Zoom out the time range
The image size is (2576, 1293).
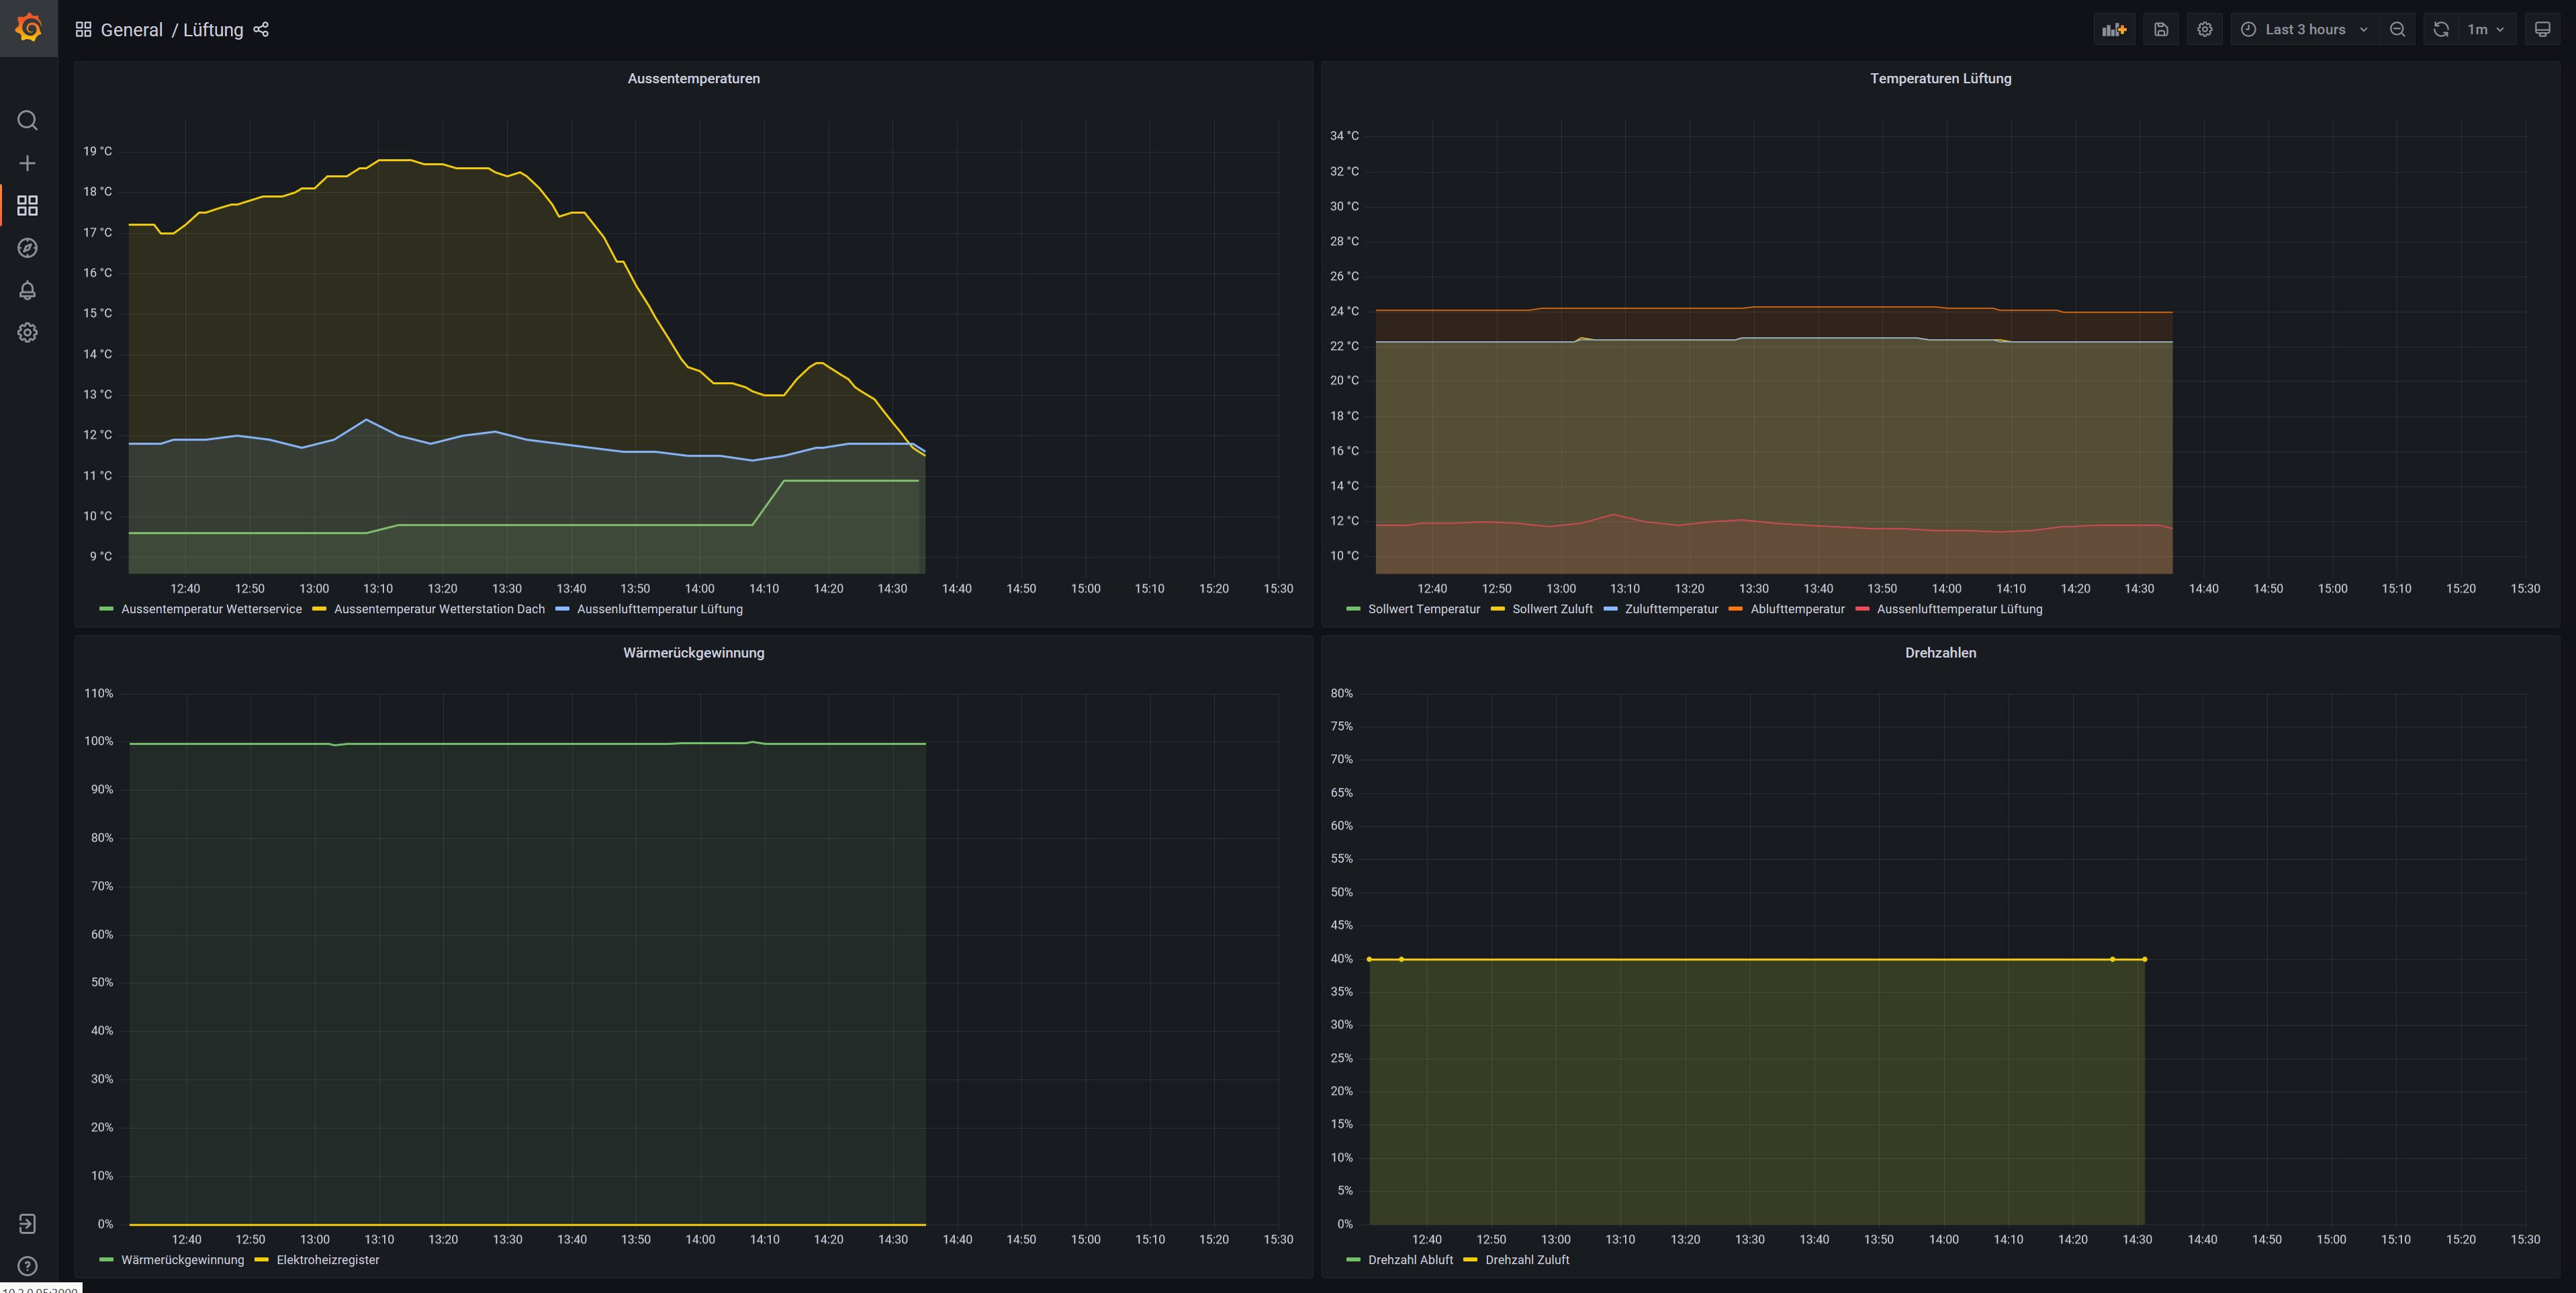click(x=2398, y=29)
